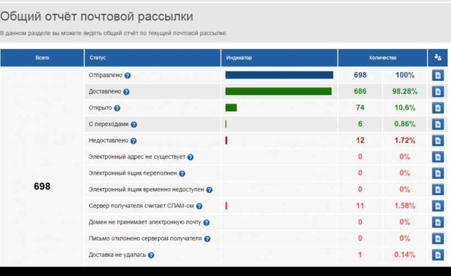Show the help hint for Недоставлено
The width and height of the screenshot is (451, 276).
(134, 141)
